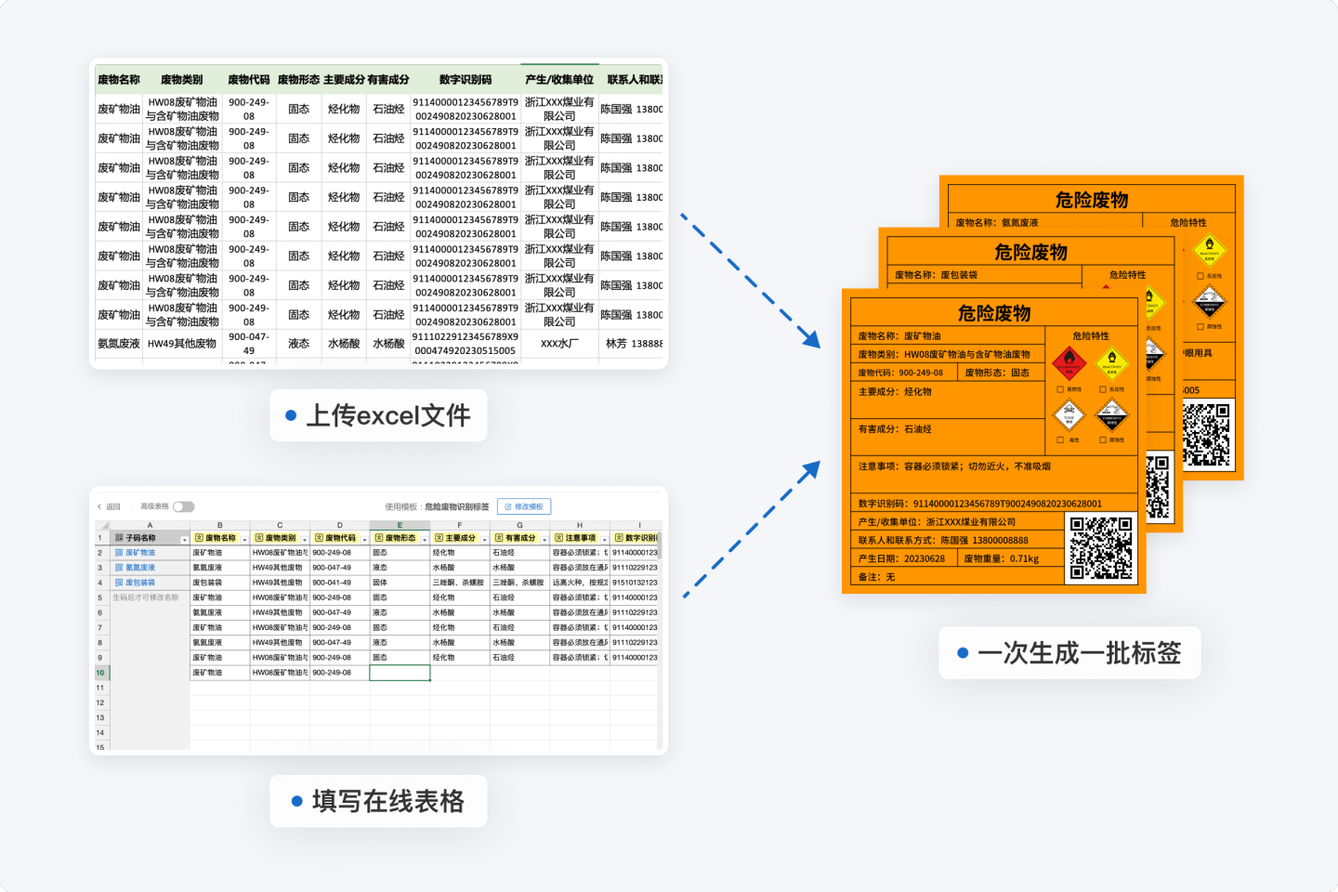Click the TOXIC skull hazard diamond icon
Image resolution: width=1338 pixels, height=892 pixels.
click(1069, 414)
